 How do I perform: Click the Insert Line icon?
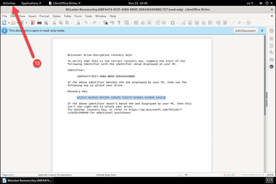pos(233,23)
